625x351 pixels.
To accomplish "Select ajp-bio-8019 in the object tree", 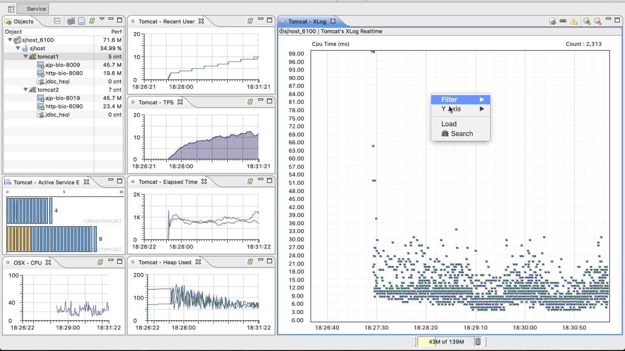I will 62,98.
